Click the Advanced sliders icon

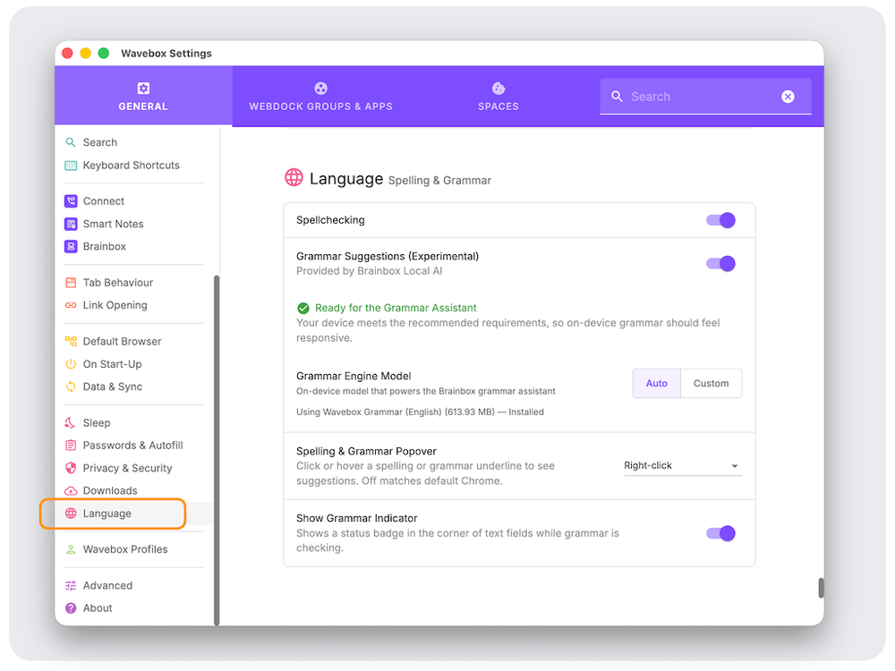click(x=71, y=585)
